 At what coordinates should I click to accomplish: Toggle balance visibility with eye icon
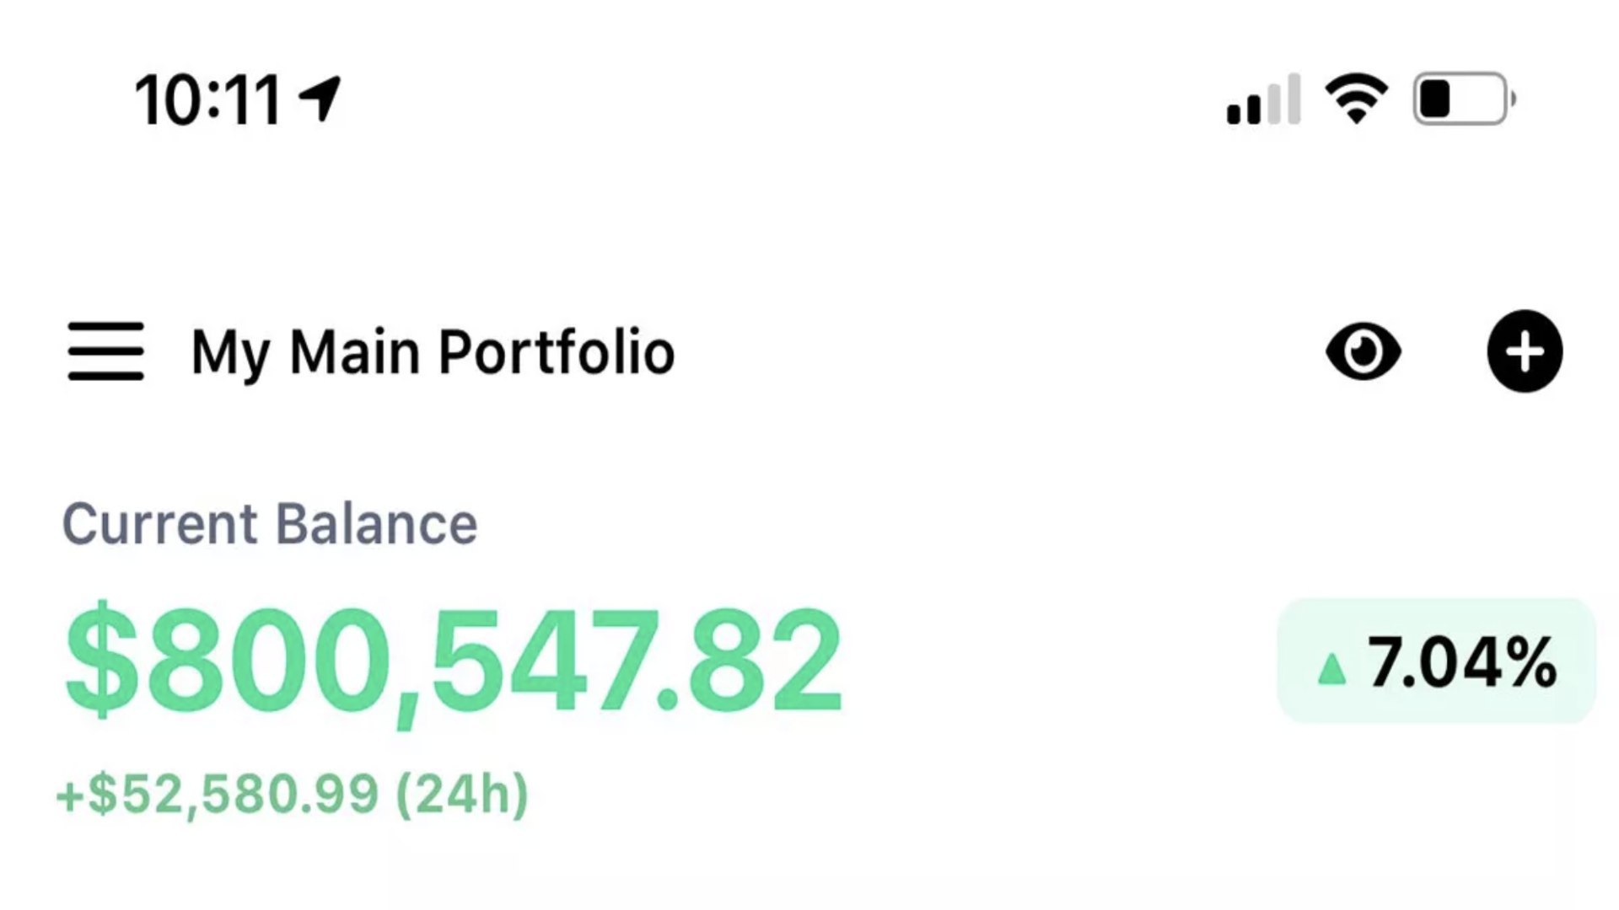point(1364,351)
